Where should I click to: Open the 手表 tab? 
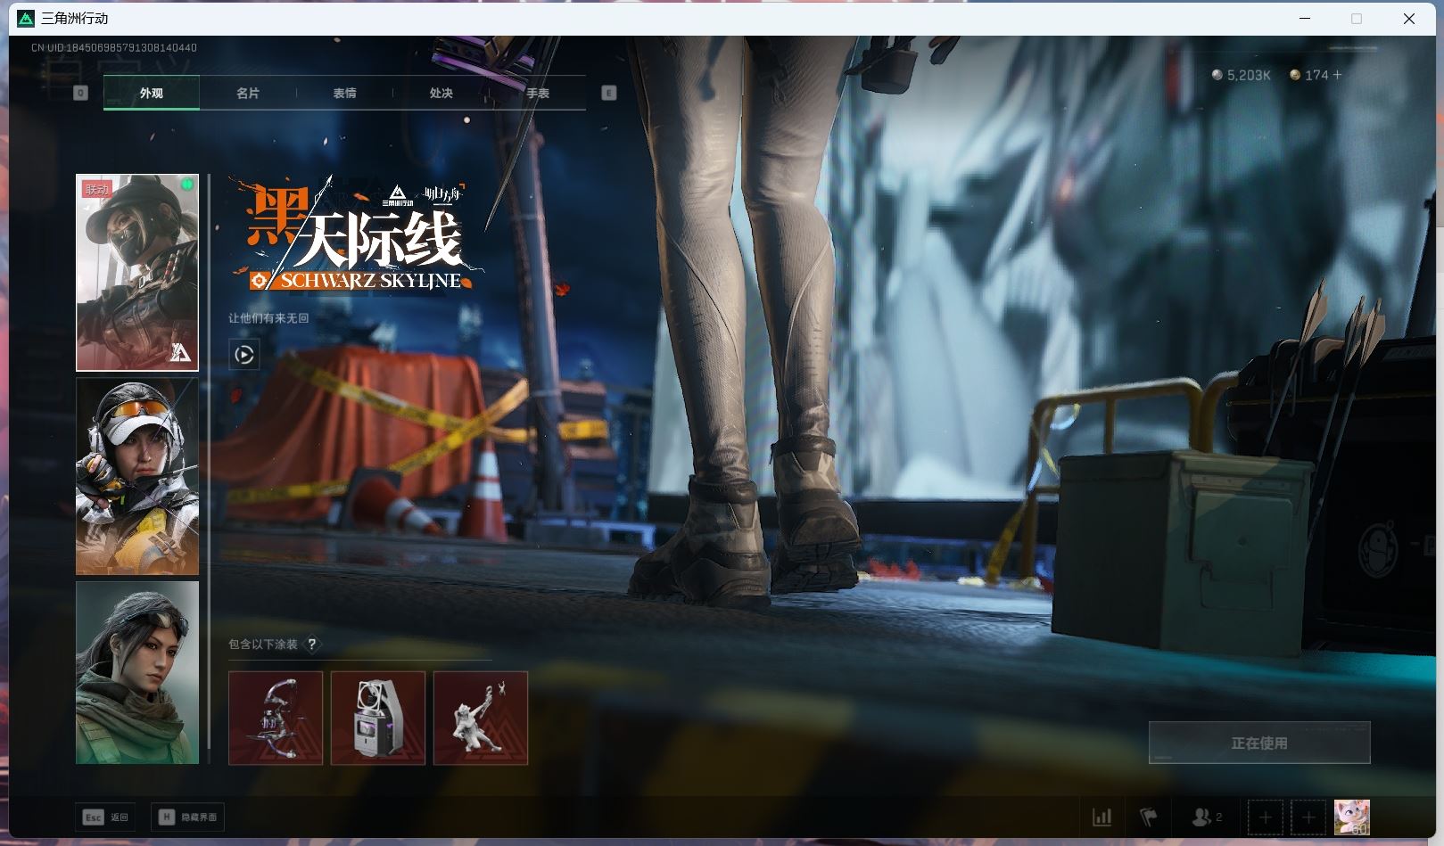[x=538, y=93]
